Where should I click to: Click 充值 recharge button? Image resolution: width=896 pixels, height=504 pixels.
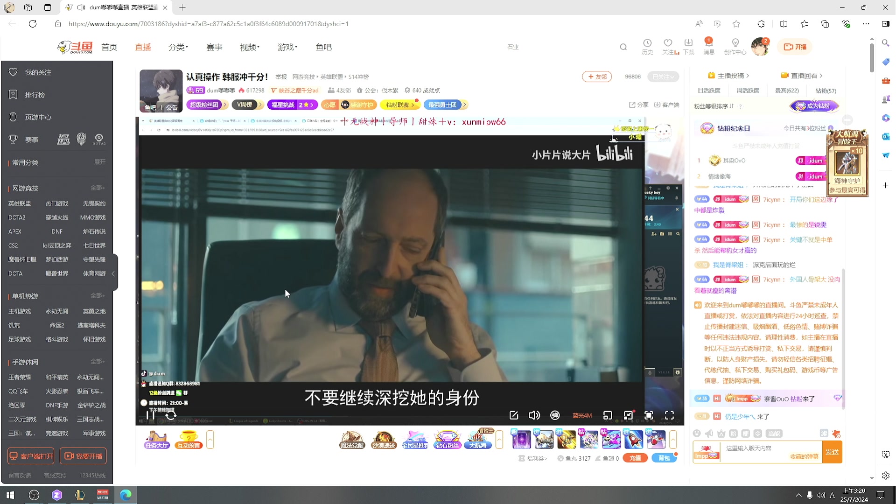(635, 458)
